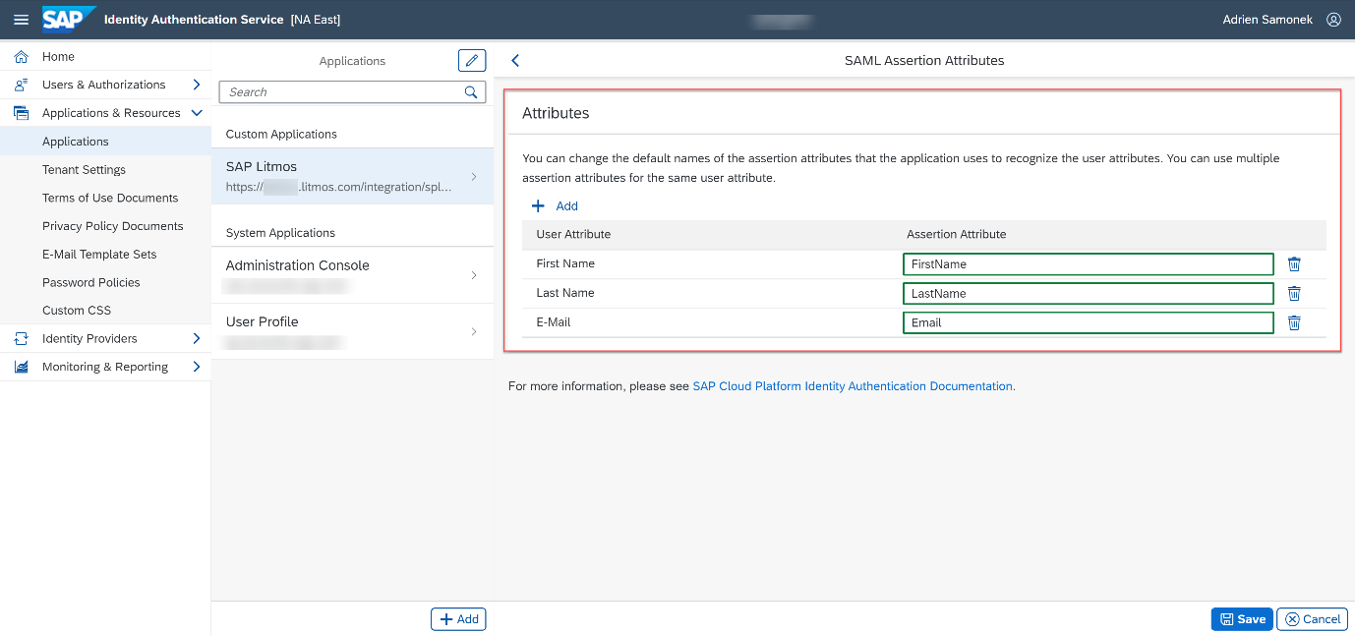Click the Identity Authentication Service title
Image resolution: width=1355 pixels, height=636 pixels.
[194, 20]
